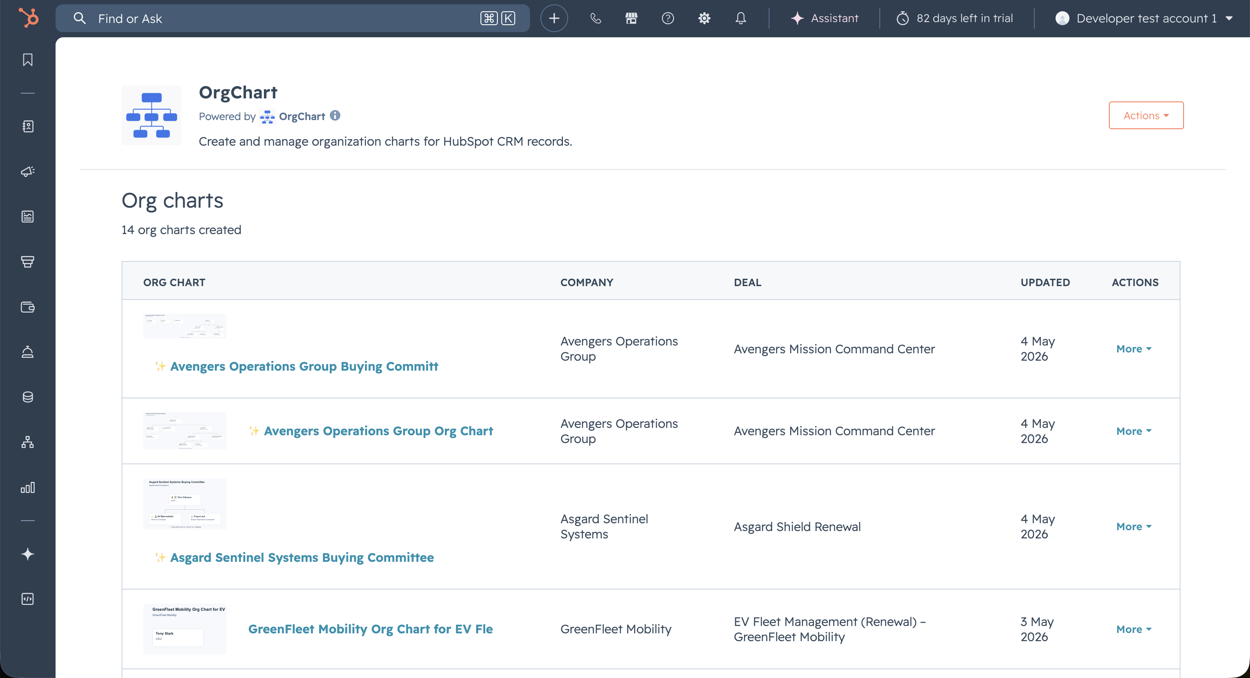The image size is (1250, 678).
Task: Open Content icon in the sidebar
Action: 28,217
